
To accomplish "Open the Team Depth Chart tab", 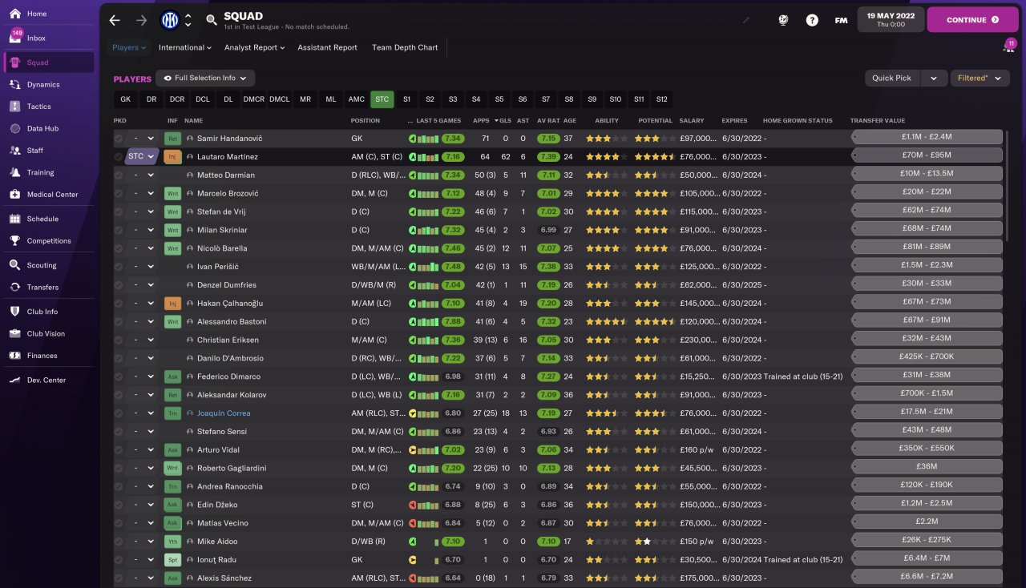I will click(x=405, y=47).
